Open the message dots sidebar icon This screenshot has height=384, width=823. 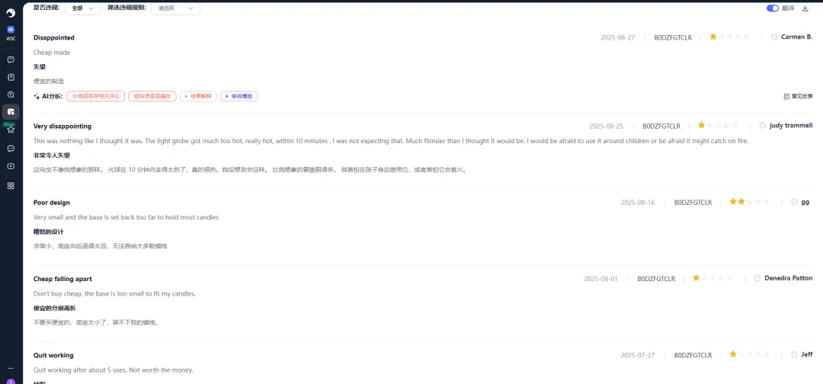point(11,149)
